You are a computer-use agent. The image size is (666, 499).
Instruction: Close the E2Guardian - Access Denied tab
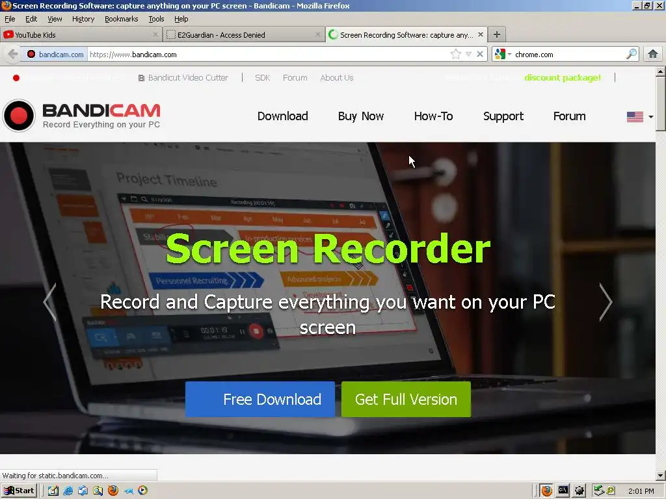(317, 35)
